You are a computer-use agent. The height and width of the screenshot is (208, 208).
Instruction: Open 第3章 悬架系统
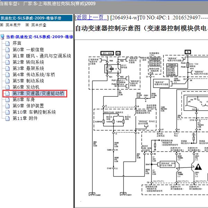[28, 68]
